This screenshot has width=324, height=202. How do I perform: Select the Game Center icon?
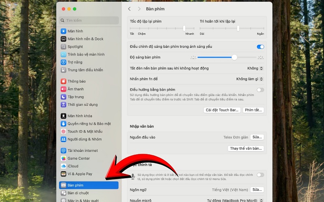tap(64, 158)
